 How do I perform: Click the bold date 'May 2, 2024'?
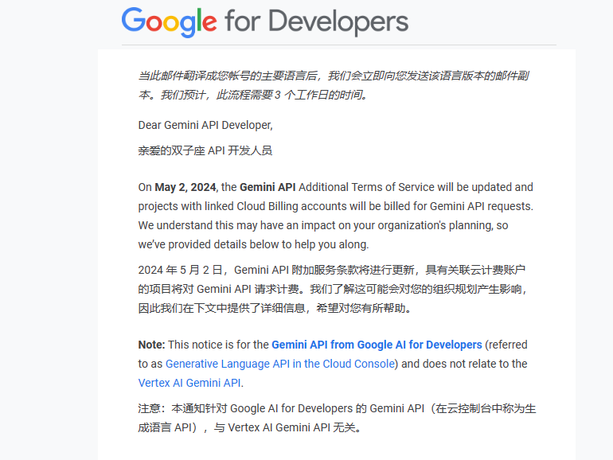click(x=185, y=187)
